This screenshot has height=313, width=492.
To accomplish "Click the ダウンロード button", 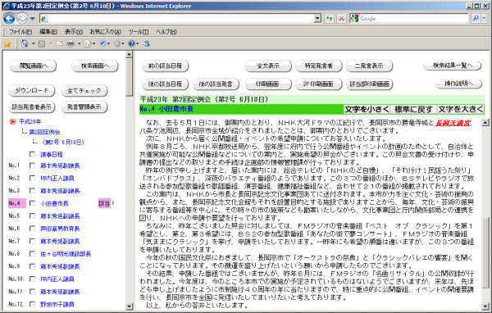I will 32,91.
